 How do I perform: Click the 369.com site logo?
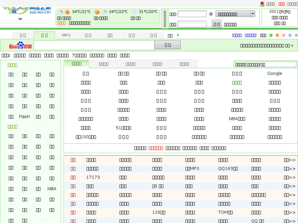tap(27, 11)
